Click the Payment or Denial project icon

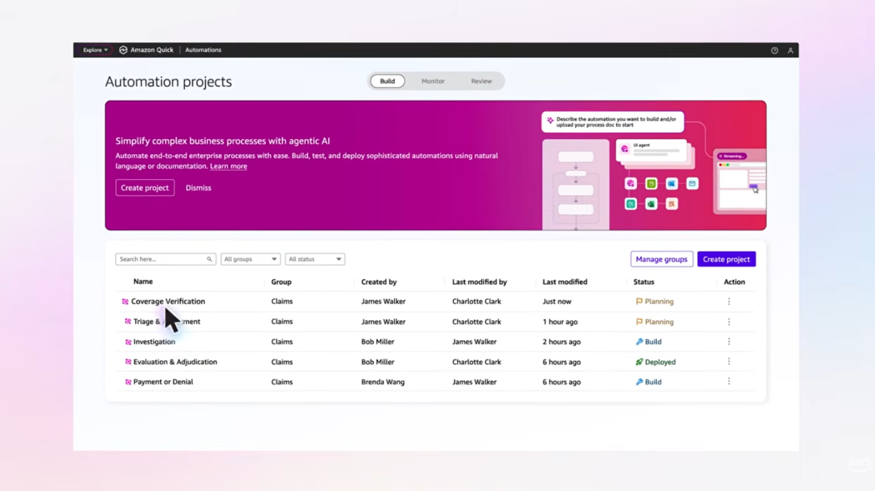128,382
